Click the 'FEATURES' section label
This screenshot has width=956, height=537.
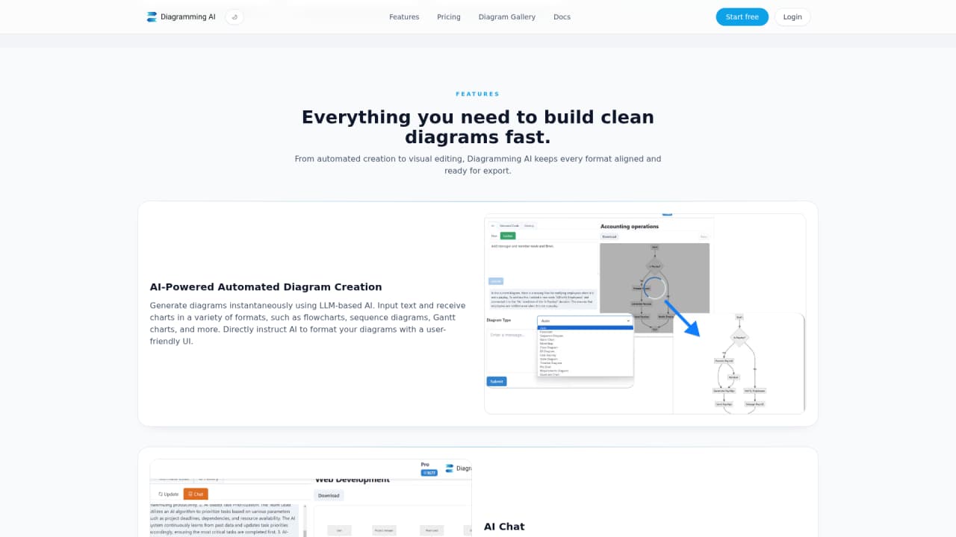click(478, 94)
